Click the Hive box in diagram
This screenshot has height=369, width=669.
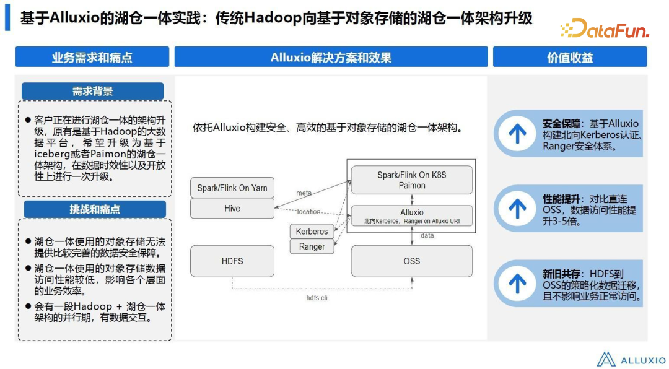(232, 208)
